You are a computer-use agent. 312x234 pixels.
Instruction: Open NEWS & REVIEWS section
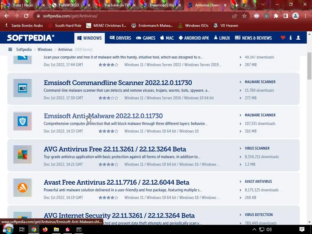253,38
